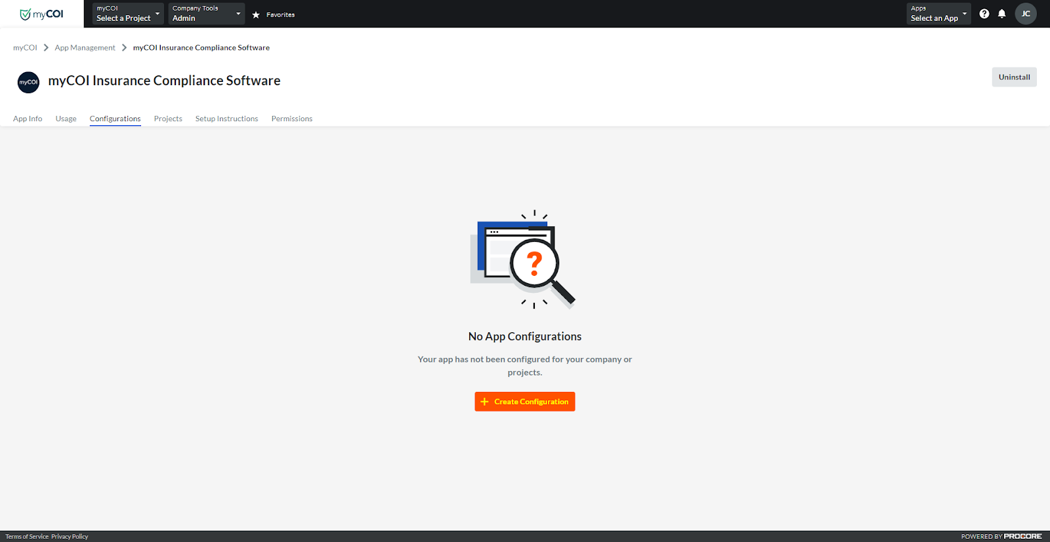Click the myCOI Insurance Compliance Software page title
The height and width of the screenshot is (542, 1050).
click(164, 81)
